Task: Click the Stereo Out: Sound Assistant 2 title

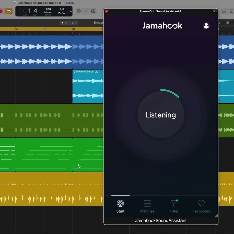Action: coord(161,11)
